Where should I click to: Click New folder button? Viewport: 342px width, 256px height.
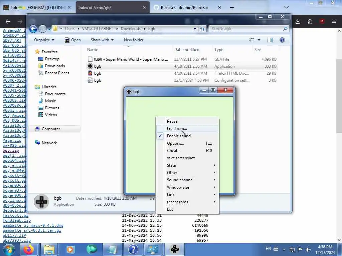[x=134, y=40]
